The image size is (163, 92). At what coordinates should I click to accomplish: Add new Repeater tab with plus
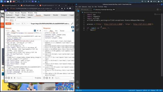(x=15, y=20)
